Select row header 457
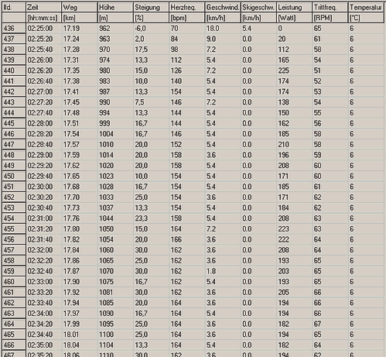 pyautogui.click(x=14, y=250)
